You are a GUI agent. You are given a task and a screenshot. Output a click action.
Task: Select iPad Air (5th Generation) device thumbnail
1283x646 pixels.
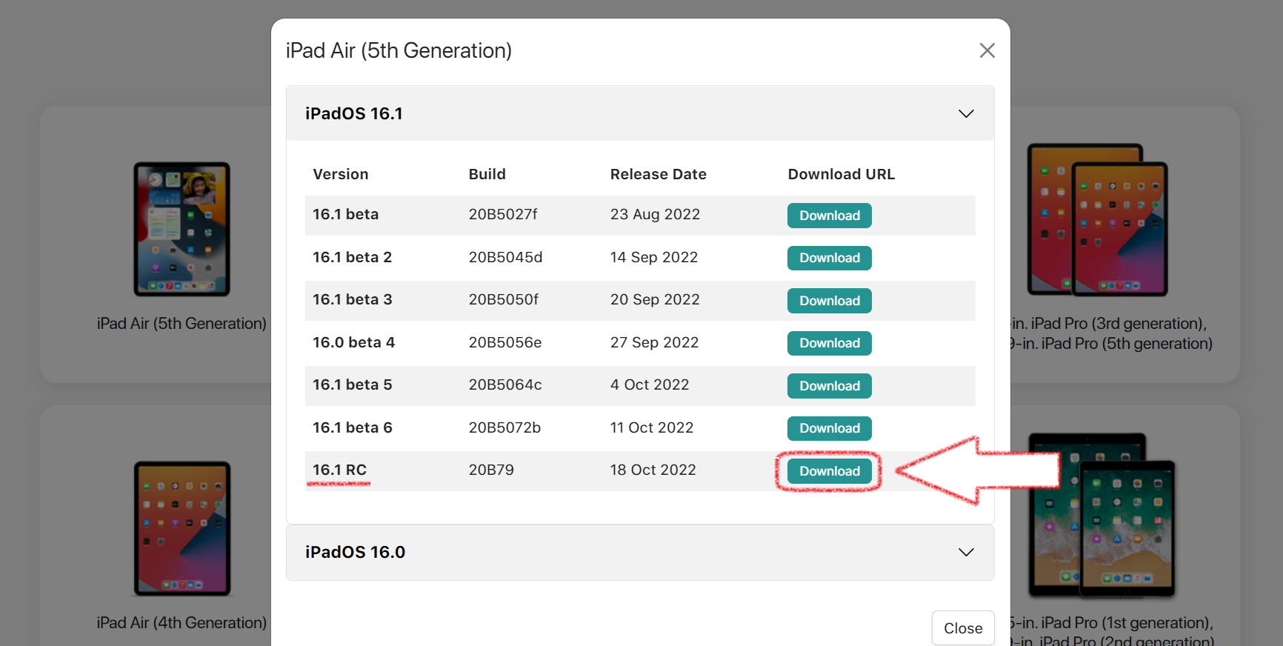coord(181,229)
